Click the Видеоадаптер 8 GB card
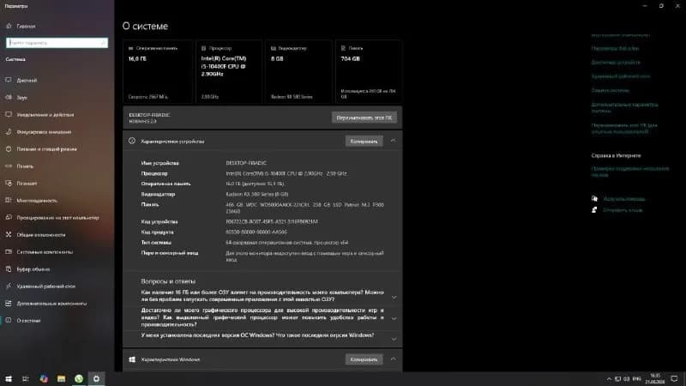The image size is (686, 386). (298, 72)
